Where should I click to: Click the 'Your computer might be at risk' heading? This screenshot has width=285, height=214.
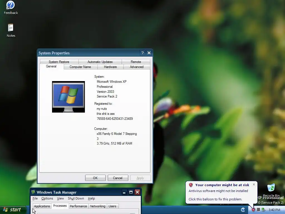pos(222,185)
